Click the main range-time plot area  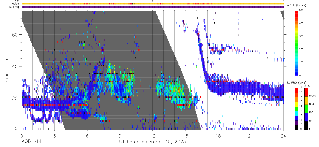[x=152, y=70]
